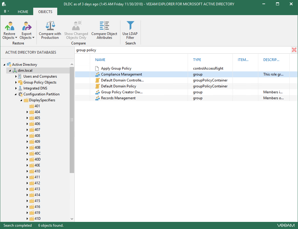Open the Restore Objects ribbon button

pos(9,31)
